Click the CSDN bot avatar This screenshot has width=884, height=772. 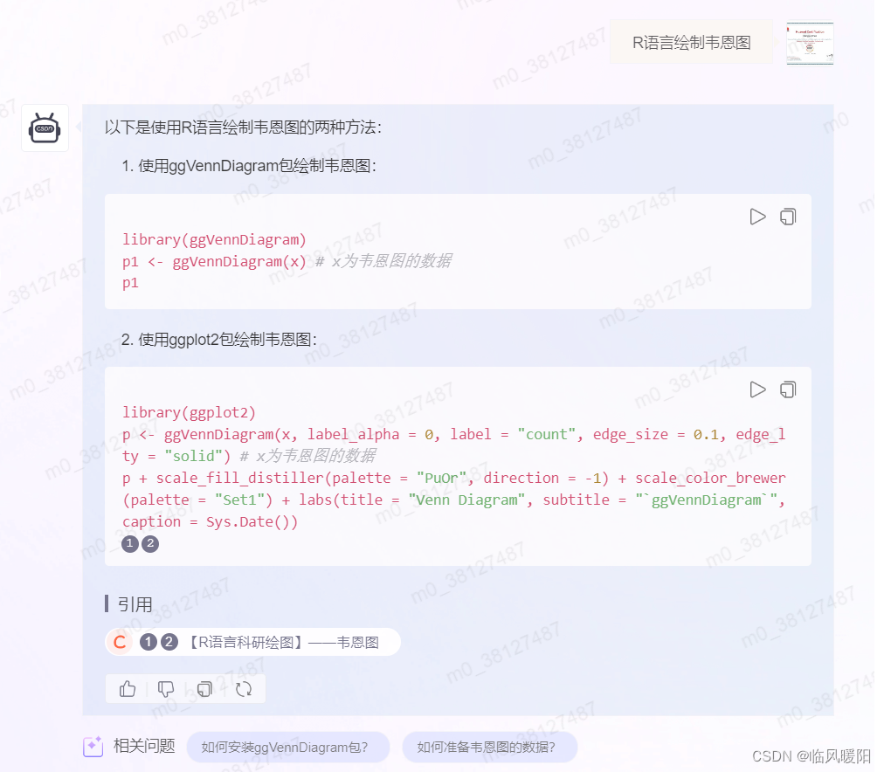pyautogui.click(x=45, y=128)
